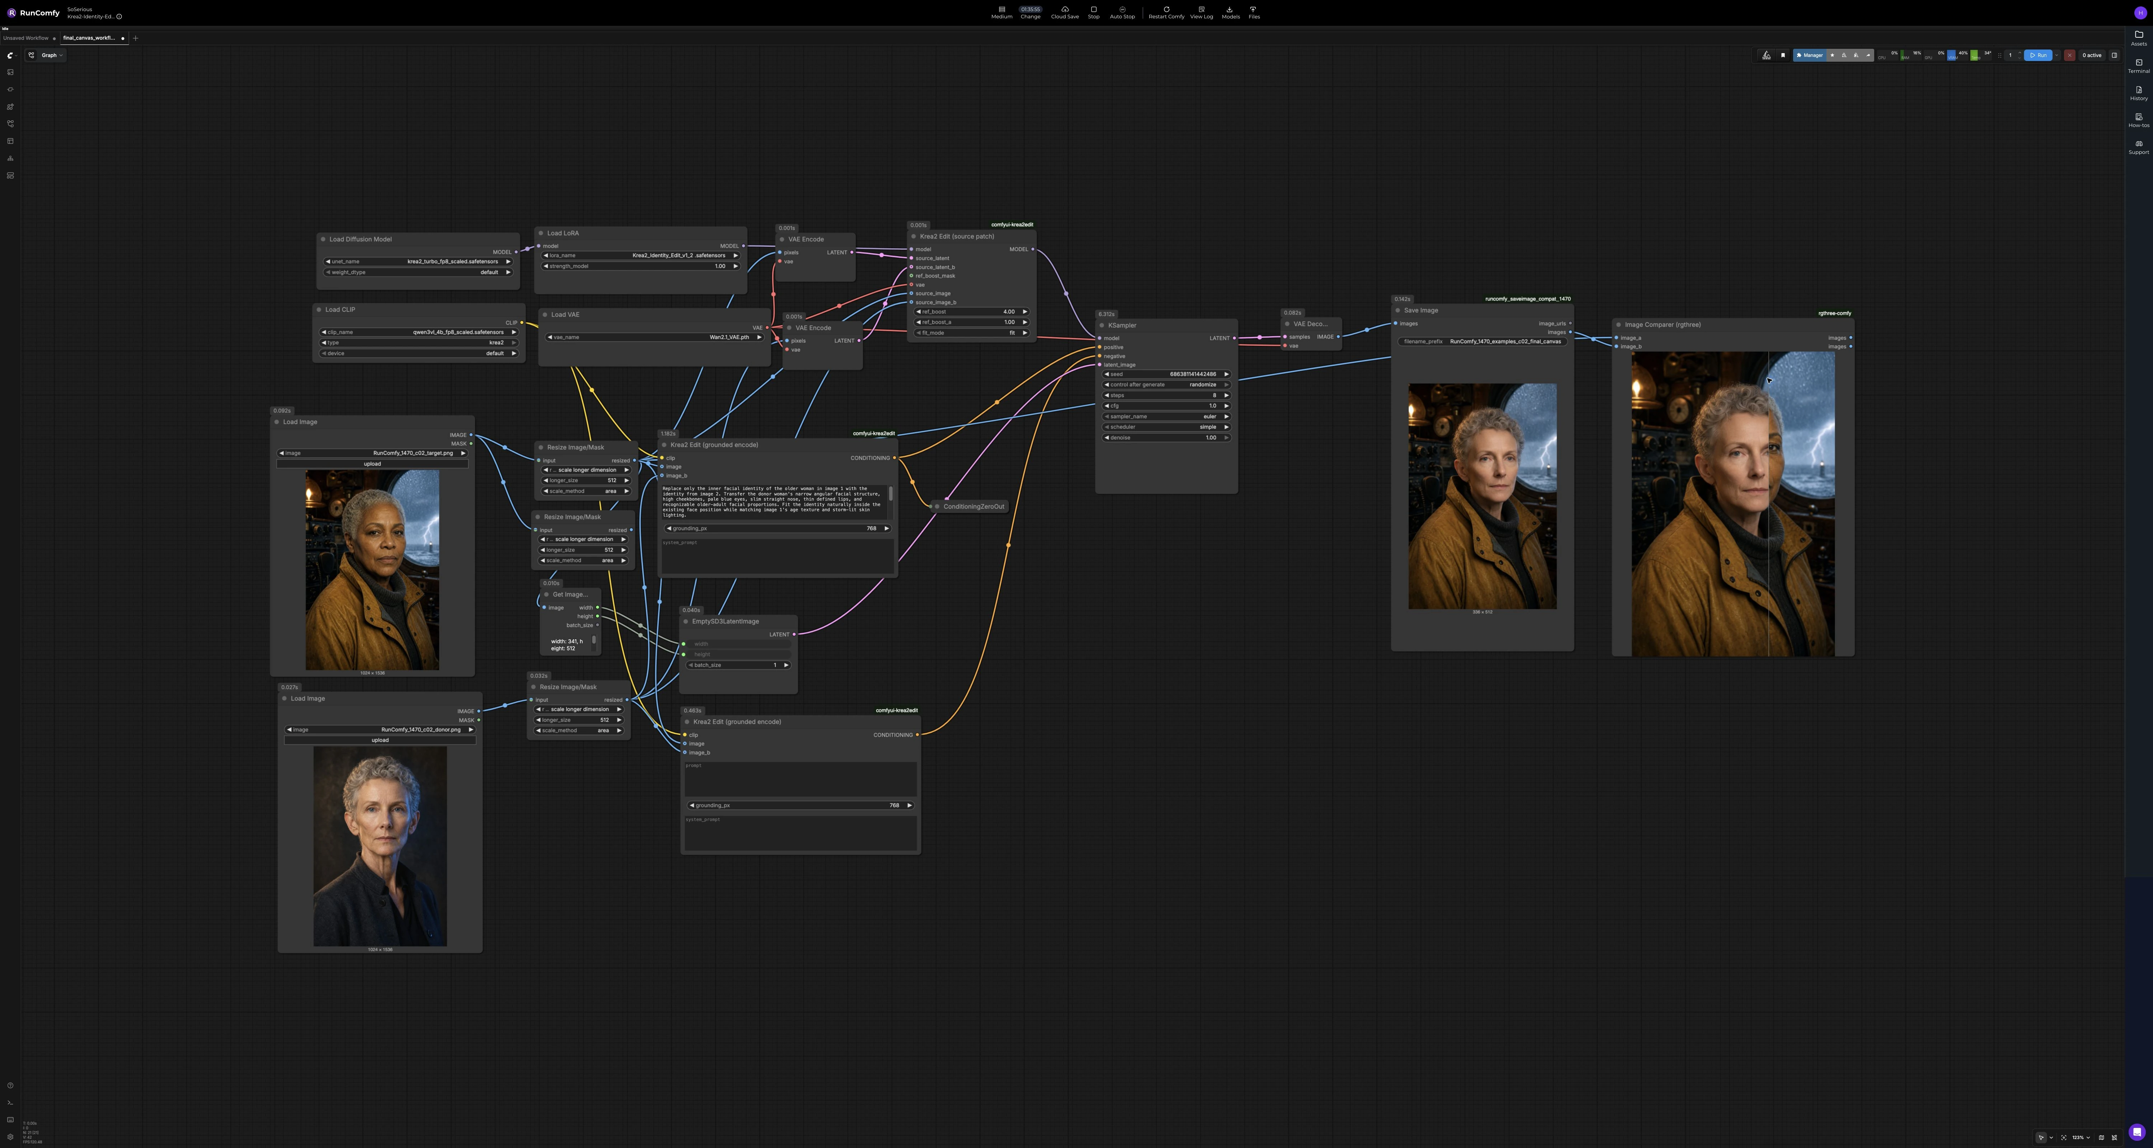
Task: Toggle the right side panel icon
Action: pos(2115,55)
